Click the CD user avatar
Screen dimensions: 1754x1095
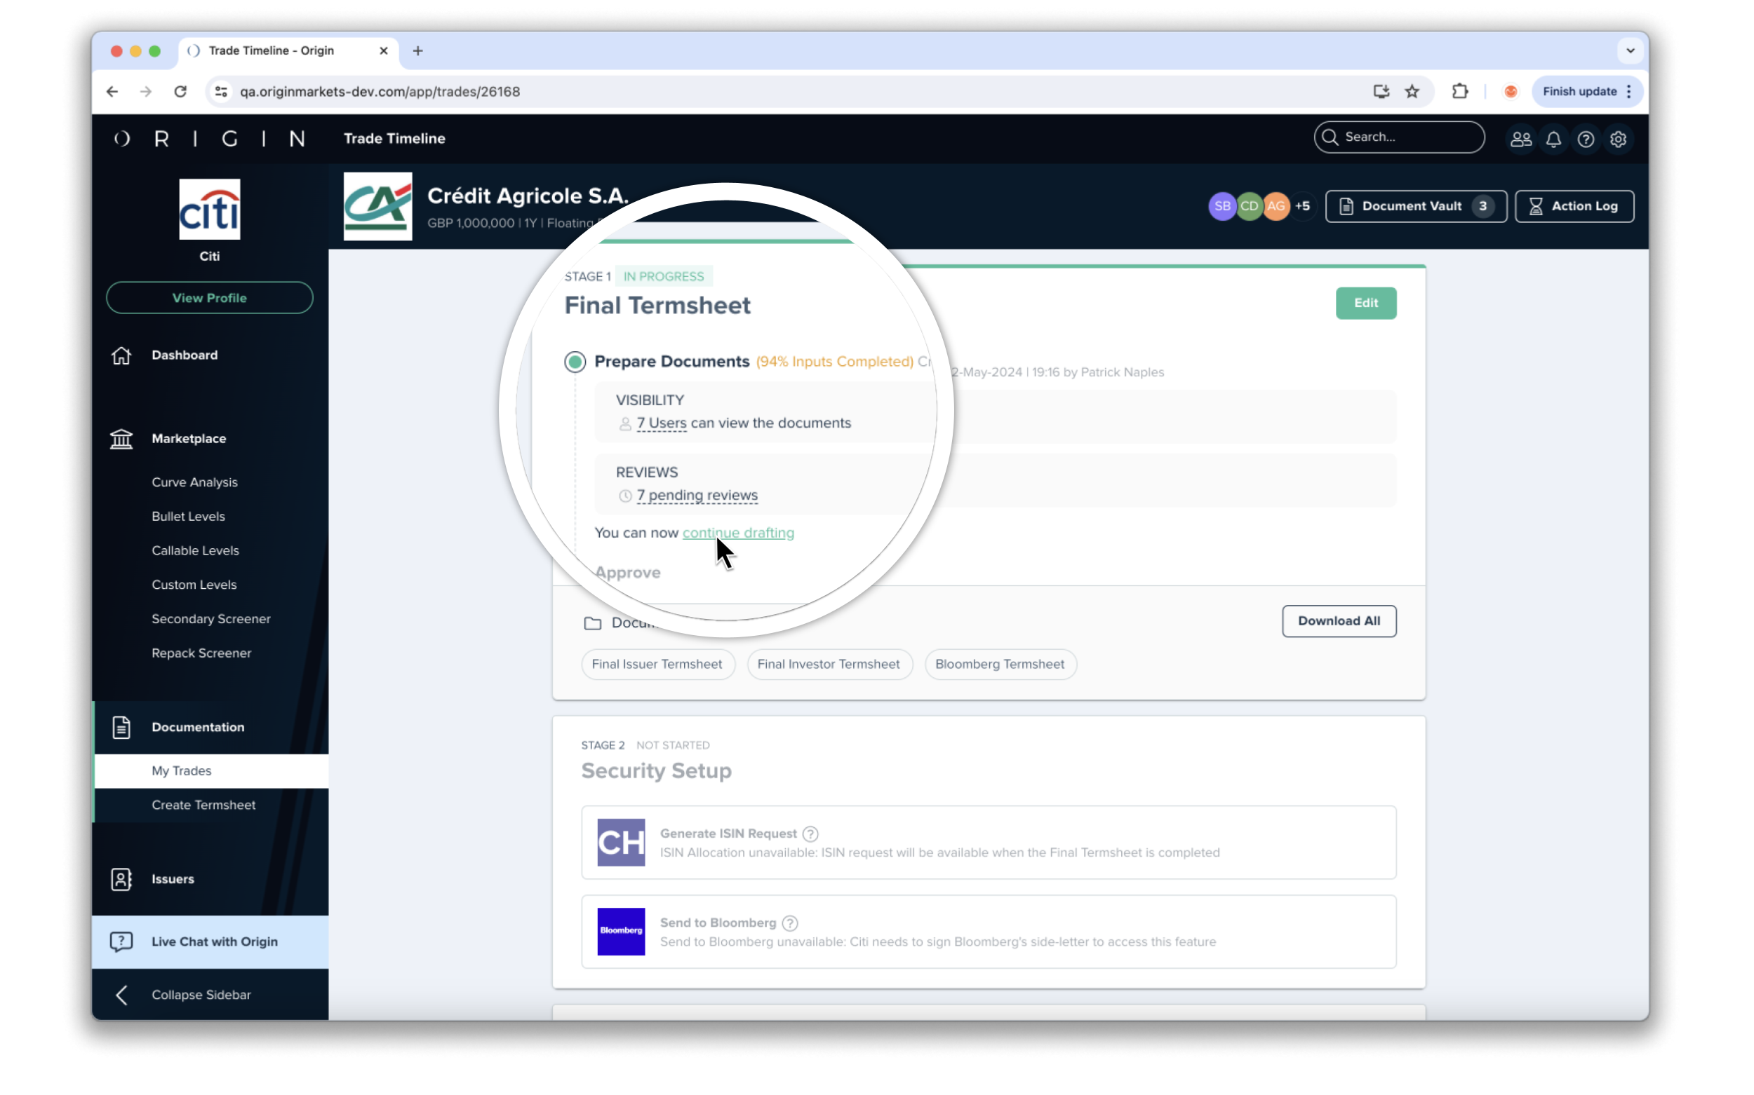point(1249,206)
